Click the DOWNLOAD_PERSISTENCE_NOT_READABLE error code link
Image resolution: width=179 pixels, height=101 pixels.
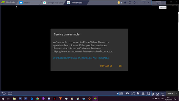click(x=86, y=58)
